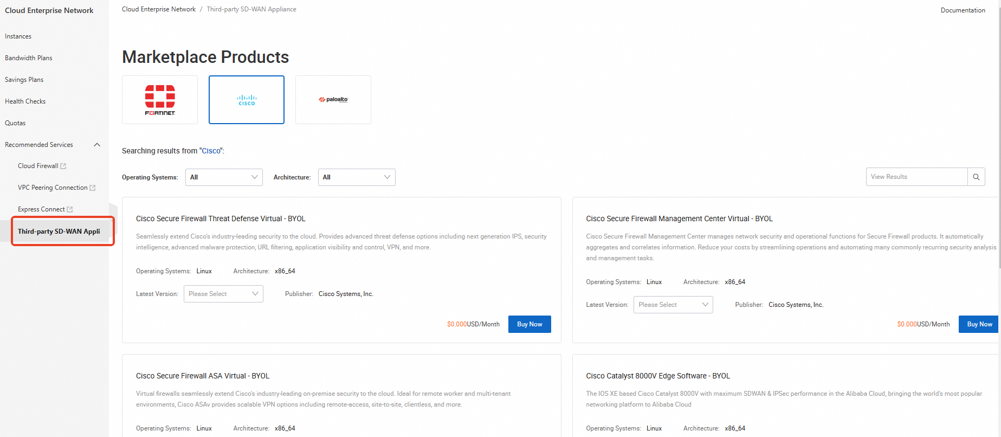Click the search magnifier icon
The height and width of the screenshot is (437, 1001).
(976, 177)
